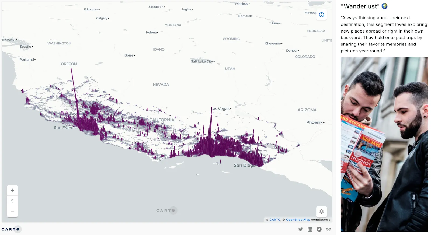Share the map on LinkedIn
The width and height of the screenshot is (431, 235).
click(x=310, y=229)
